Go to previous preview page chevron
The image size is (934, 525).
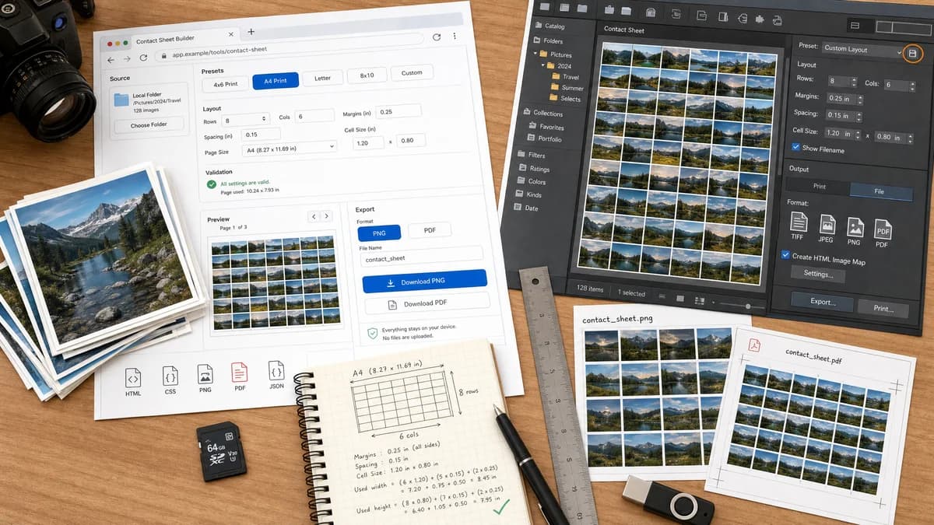(x=314, y=216)
